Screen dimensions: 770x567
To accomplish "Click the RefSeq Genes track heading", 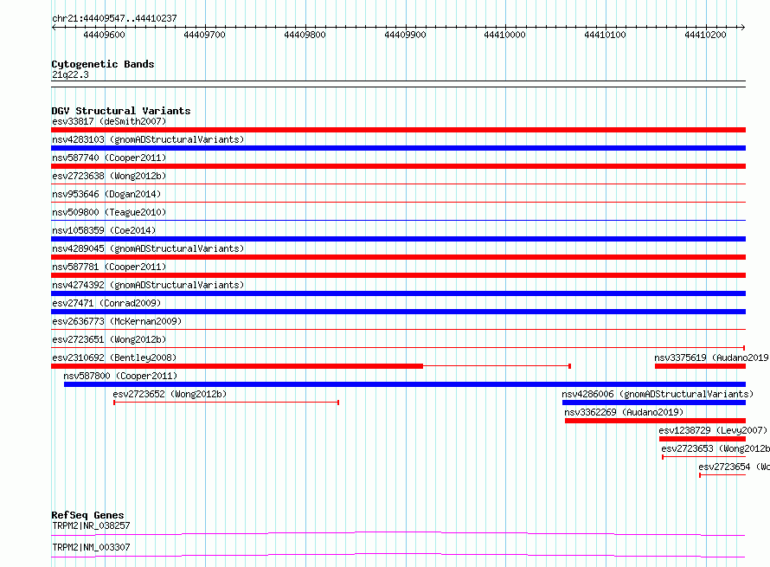I will click(x=87, y=515).
